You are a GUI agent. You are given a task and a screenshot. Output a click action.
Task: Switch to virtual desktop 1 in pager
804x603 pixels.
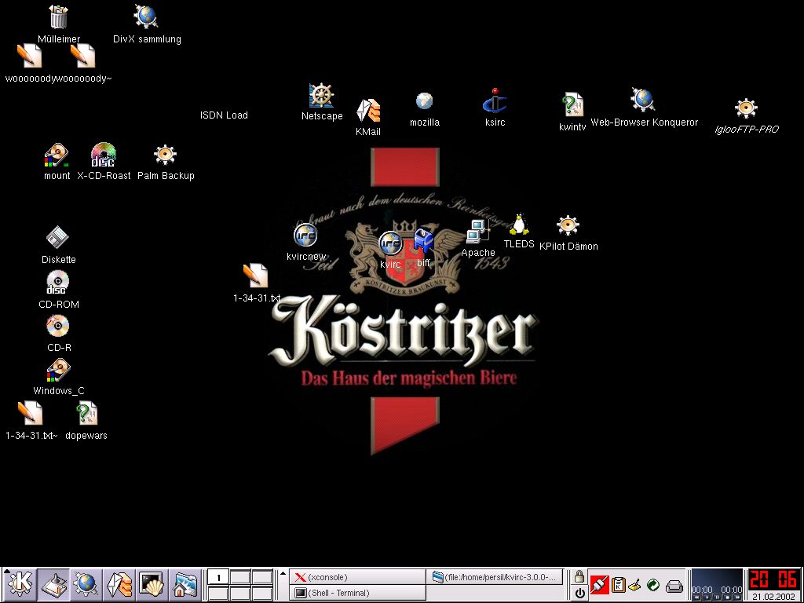point(218,577)
